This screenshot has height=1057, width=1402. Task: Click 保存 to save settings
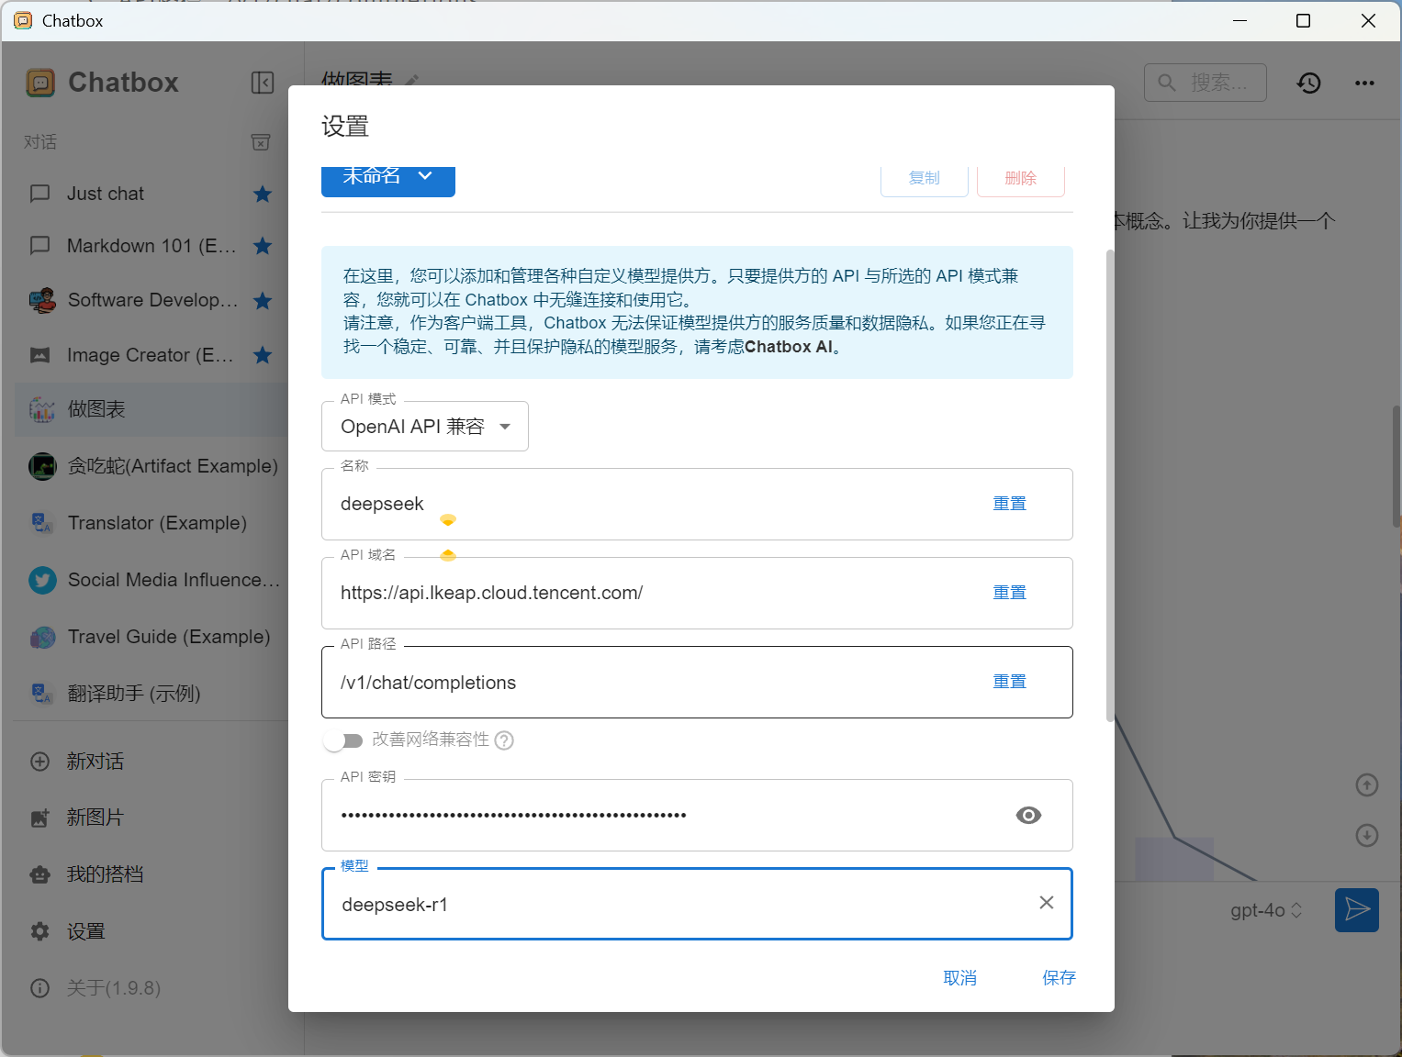[x=1059, y=978]
